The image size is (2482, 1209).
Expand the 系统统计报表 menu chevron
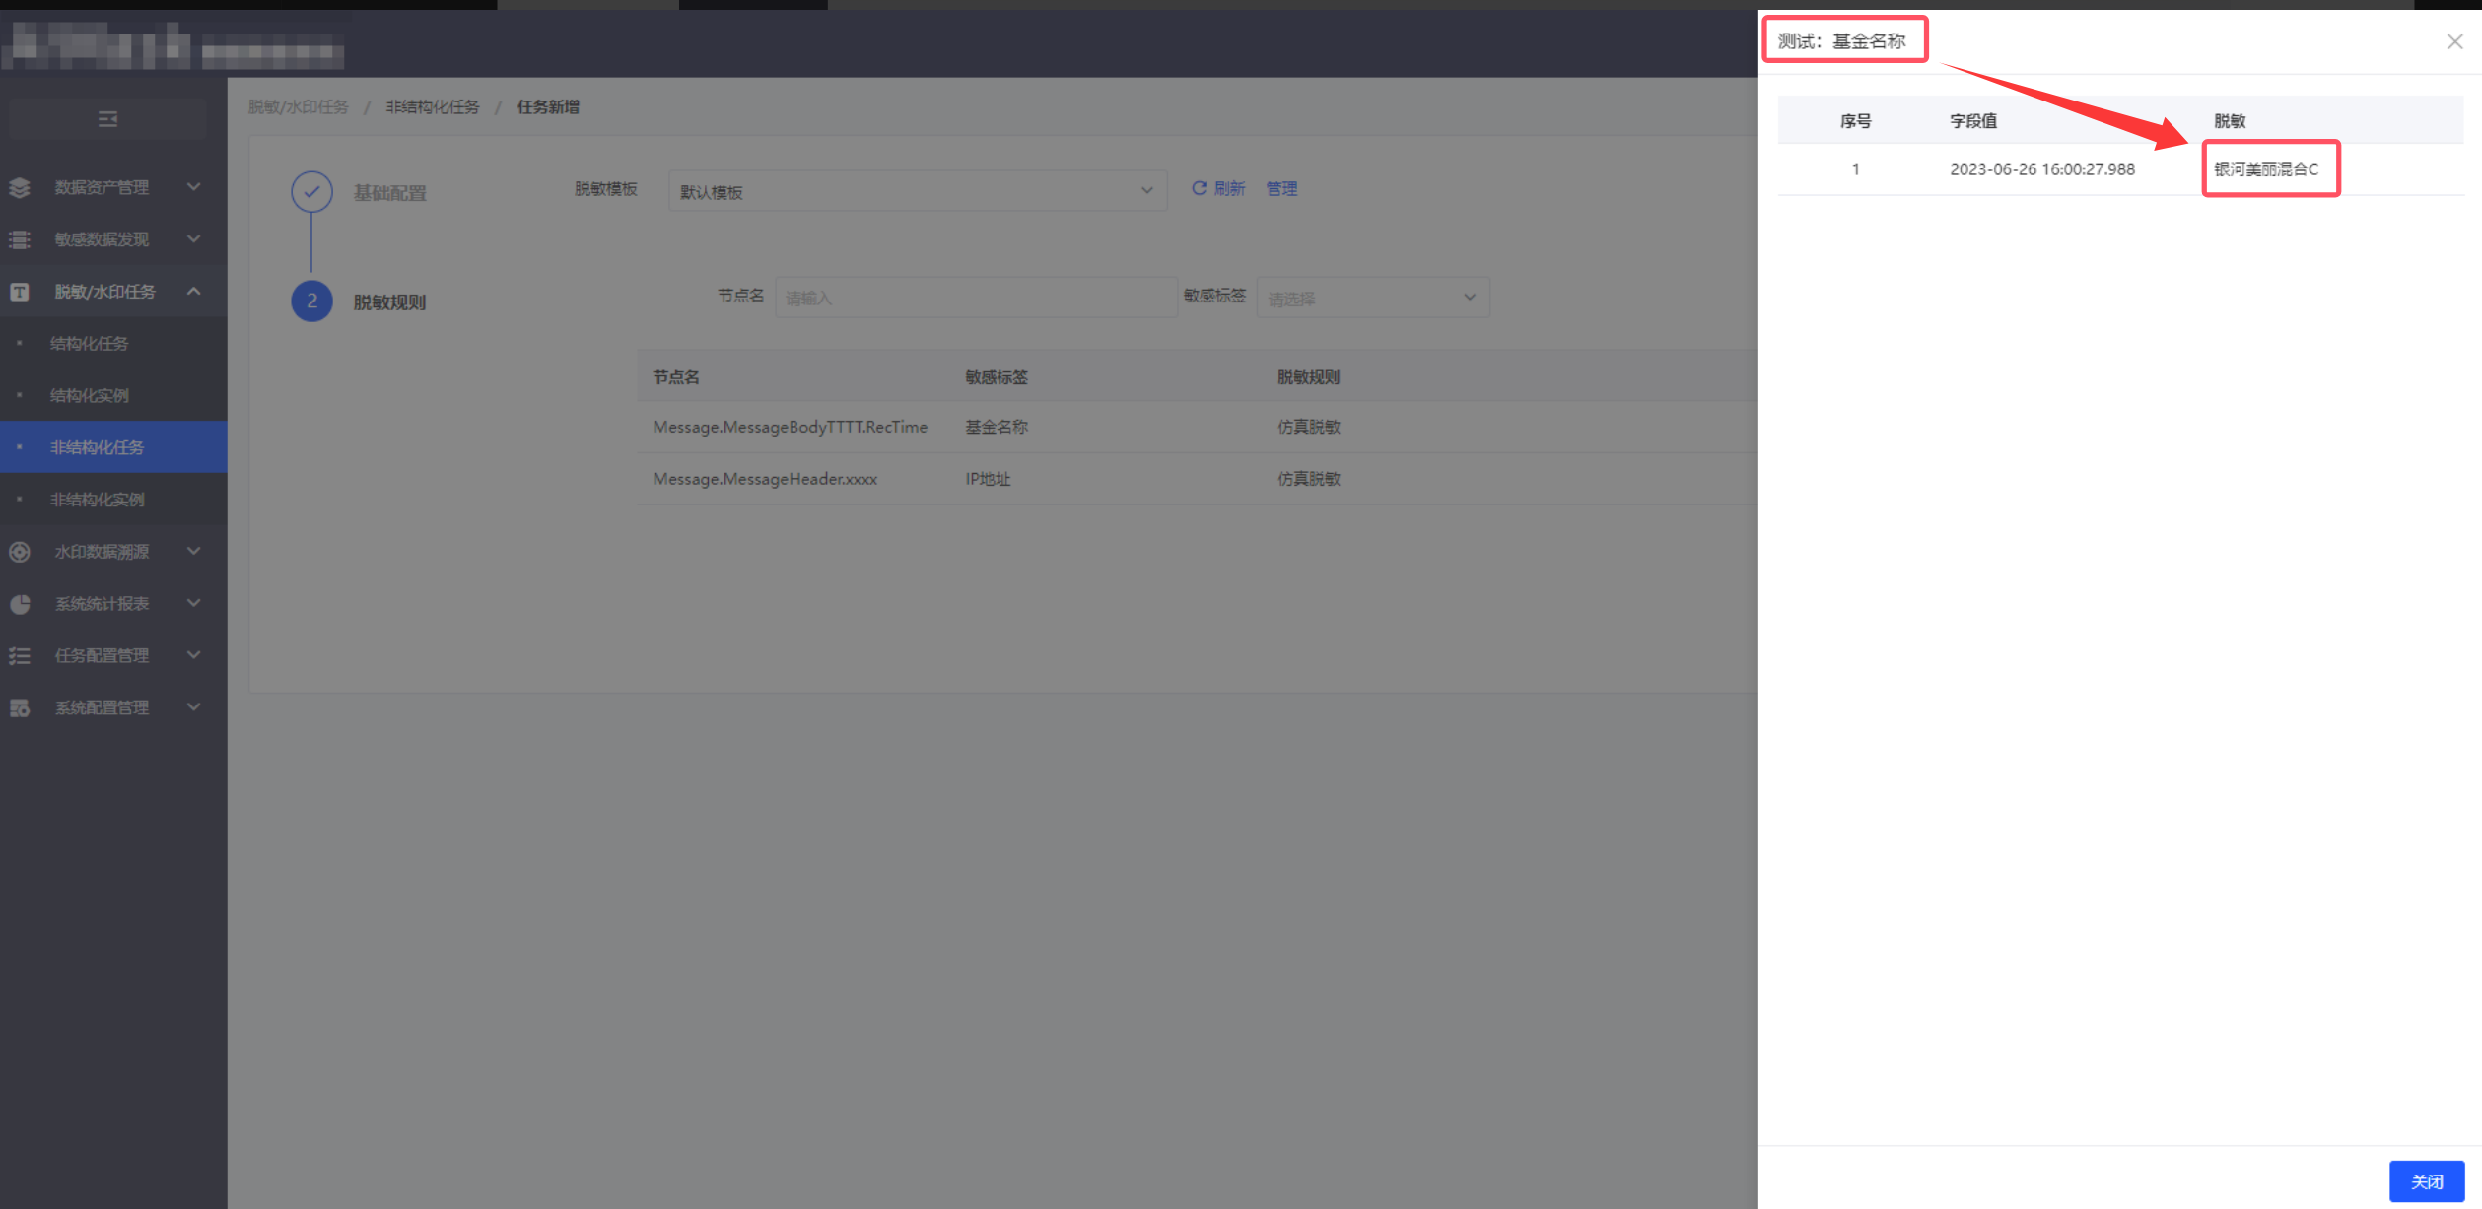[194, 603]
